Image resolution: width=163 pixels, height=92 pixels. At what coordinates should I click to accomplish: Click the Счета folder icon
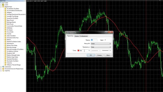[3, 5]
